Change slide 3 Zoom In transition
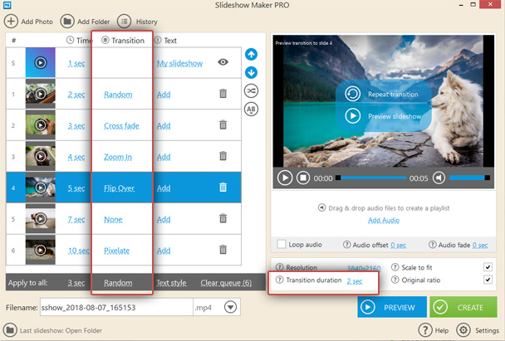 pyautogui.click(x=118, y=157)
